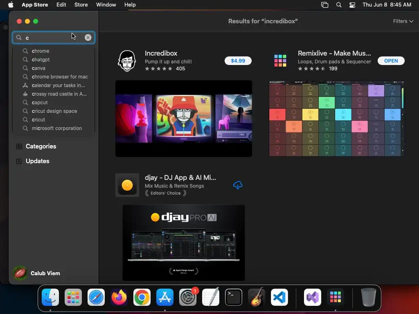Open the App Store menu
419x314 pixels.
pyautogui.click(x=35, y=4)
